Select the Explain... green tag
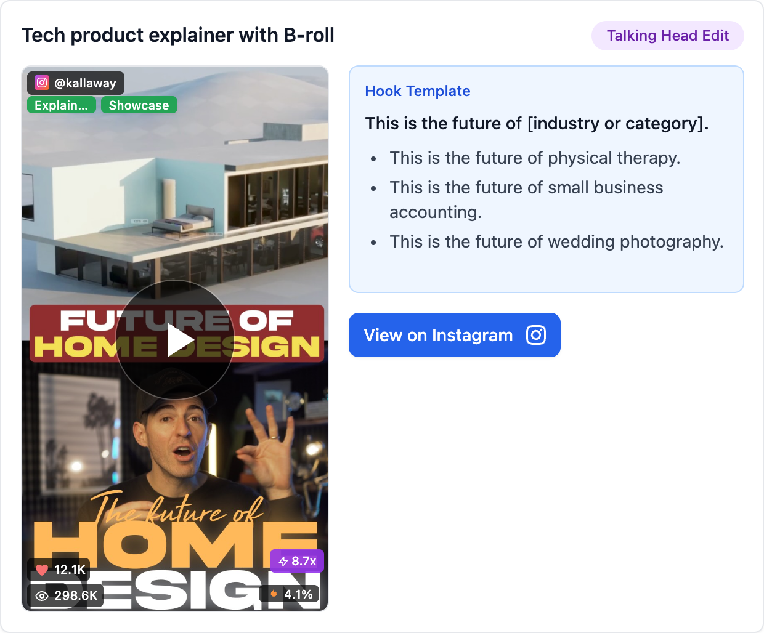 click(61, 105)
